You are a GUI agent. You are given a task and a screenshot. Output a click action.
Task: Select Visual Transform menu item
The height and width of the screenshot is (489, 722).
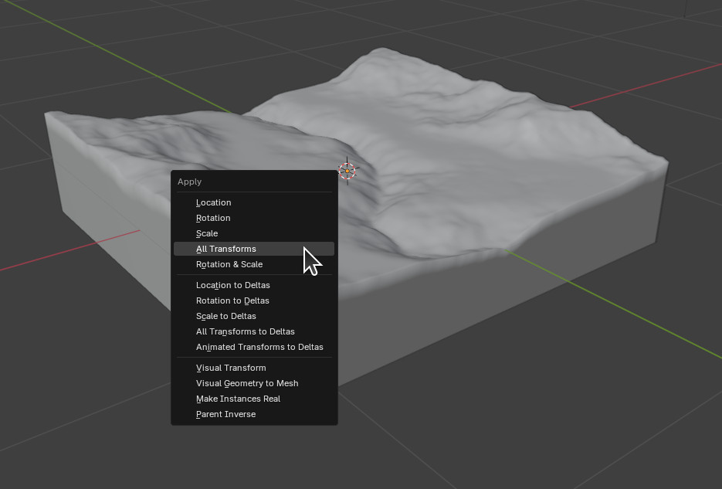[x=231, y=368]
